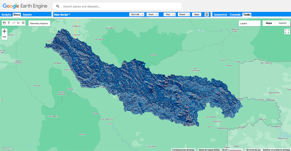Click the São Joaquim map label

[266, 63]
